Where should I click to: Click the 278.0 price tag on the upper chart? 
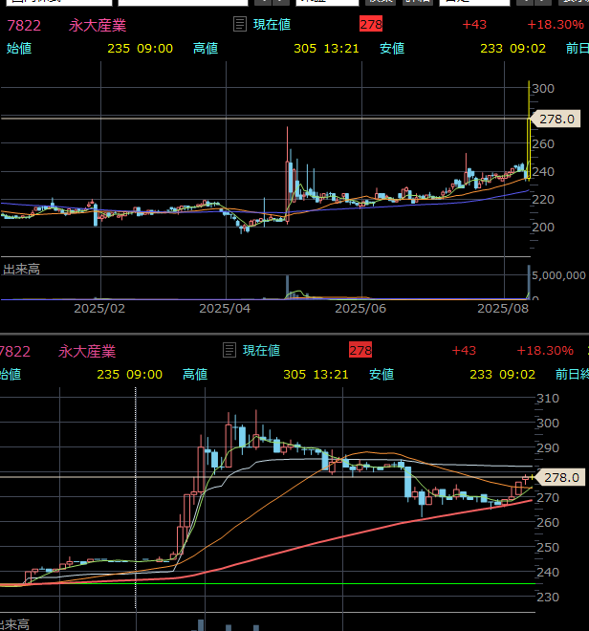point(556,120)
